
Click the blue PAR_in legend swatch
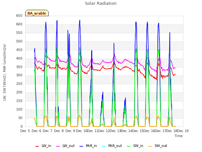pyautogui.click(x=81, y=146)
